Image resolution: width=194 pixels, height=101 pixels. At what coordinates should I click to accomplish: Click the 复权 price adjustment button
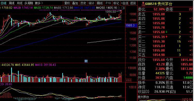click(x=67, y=3)
